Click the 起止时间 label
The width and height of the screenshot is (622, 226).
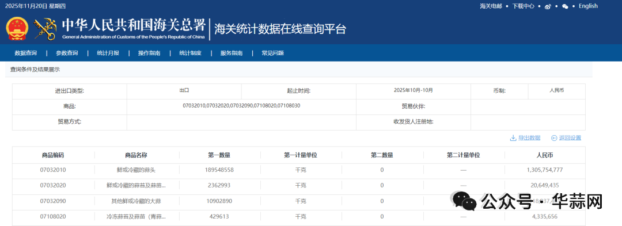coord(299,91)
